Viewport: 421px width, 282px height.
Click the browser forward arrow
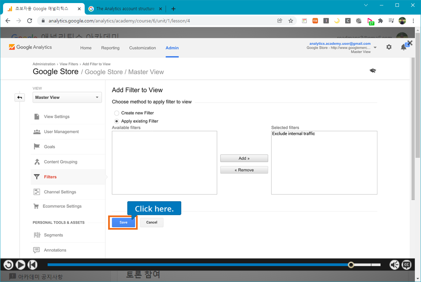[x=19, y=21]
